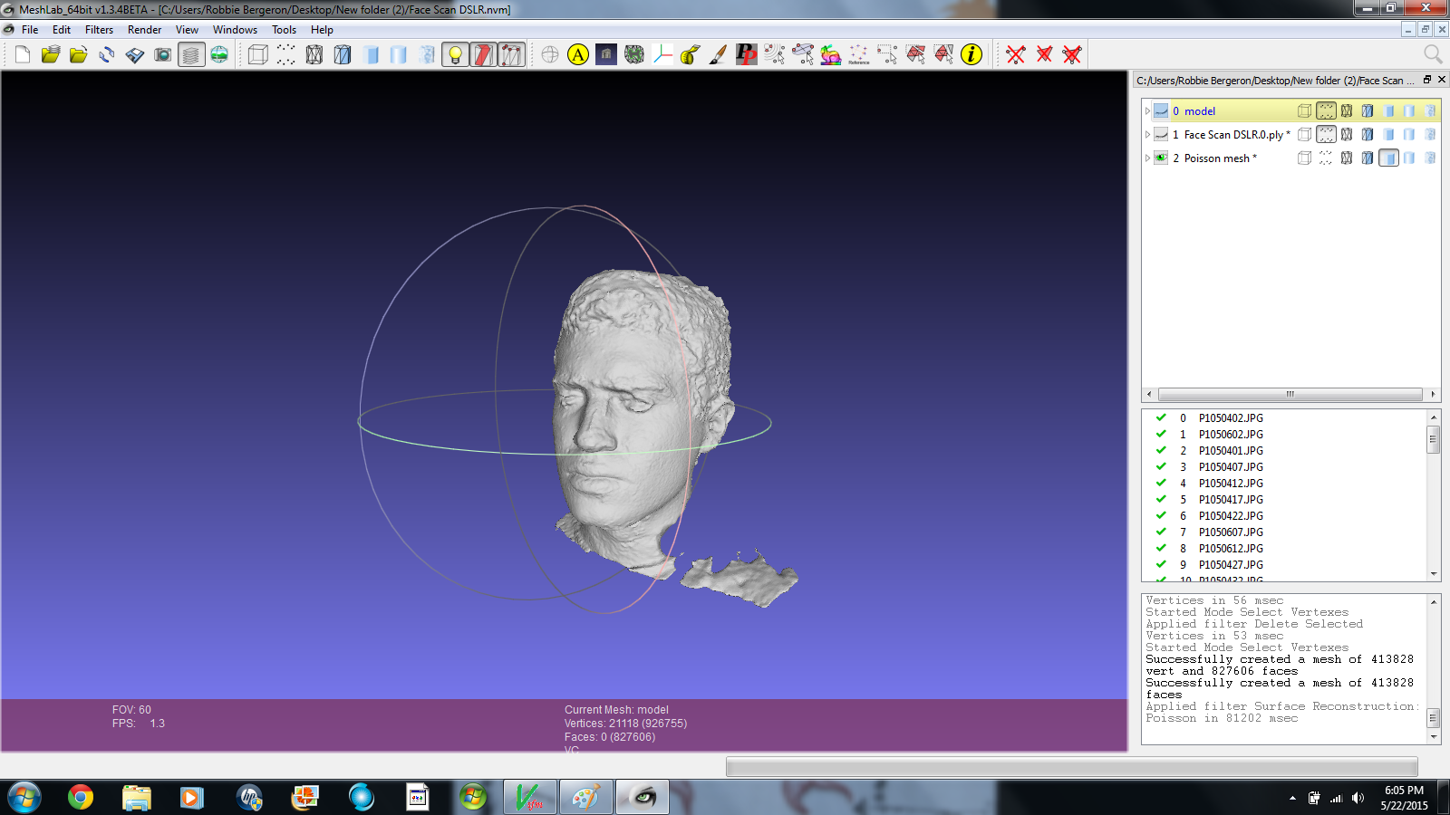
Task: Open the Edit menu
Action: click(x=62, y=30)
